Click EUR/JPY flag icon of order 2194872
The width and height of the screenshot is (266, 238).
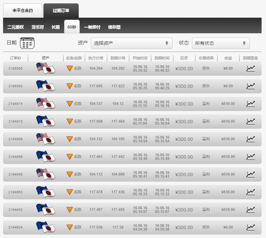pos(45,121)
